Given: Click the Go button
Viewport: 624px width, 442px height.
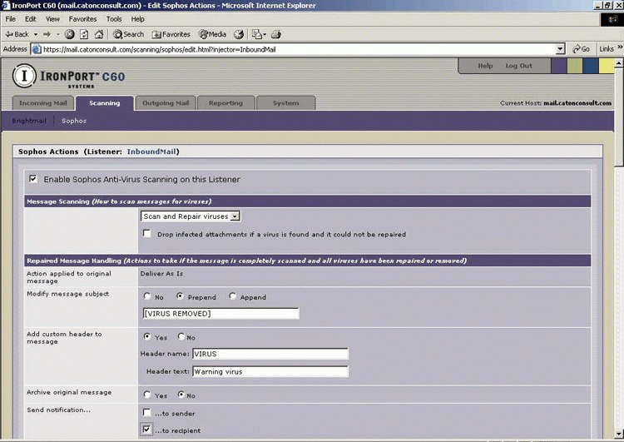Looking at the screenshot, I should tap(581, 49).
